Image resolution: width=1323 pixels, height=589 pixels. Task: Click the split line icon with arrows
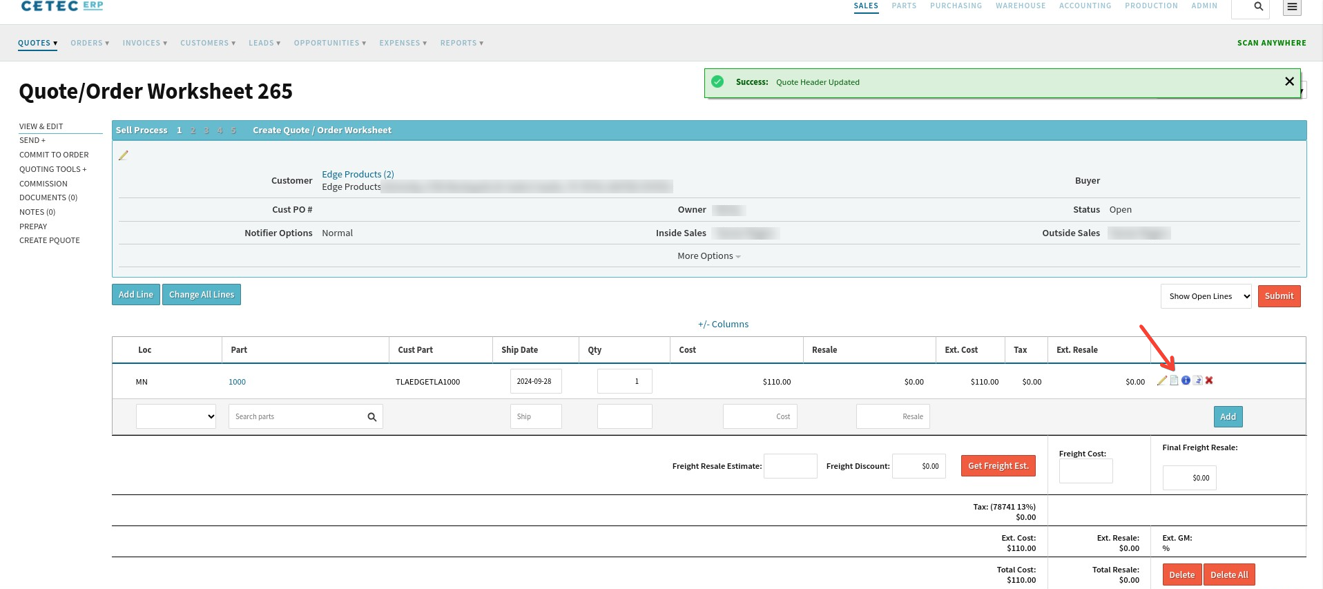tap(1198, 380)
